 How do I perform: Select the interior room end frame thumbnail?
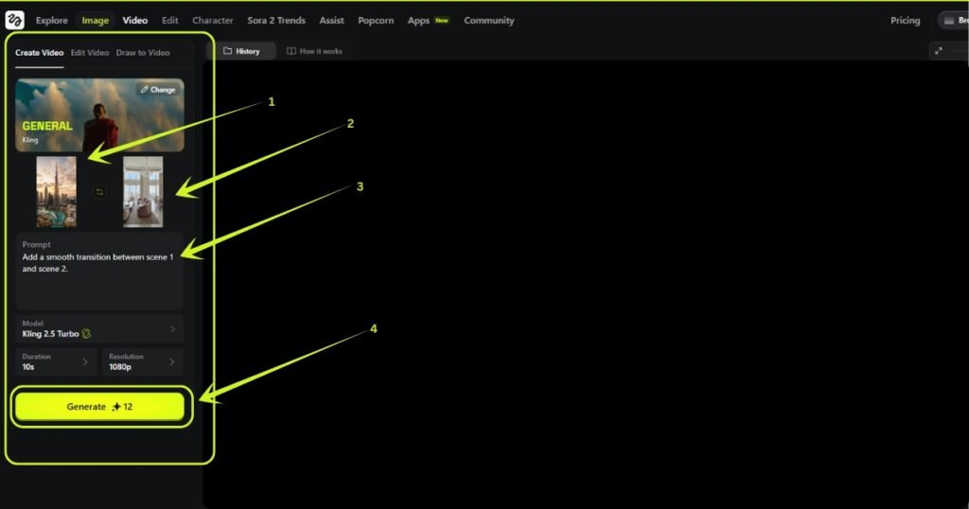[143, 192]
